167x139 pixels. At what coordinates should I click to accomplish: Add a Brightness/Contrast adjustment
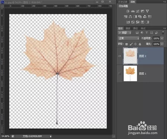tap(128, 11)
